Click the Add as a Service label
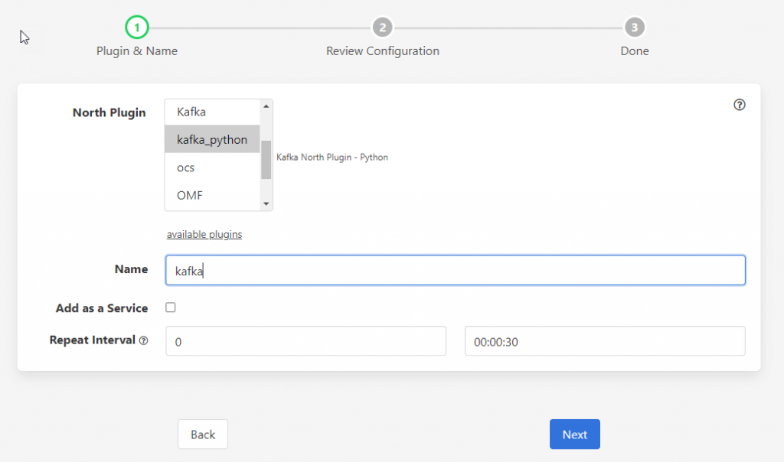The width and height of the screenshot is (784, 462). [x=102, y=308]
